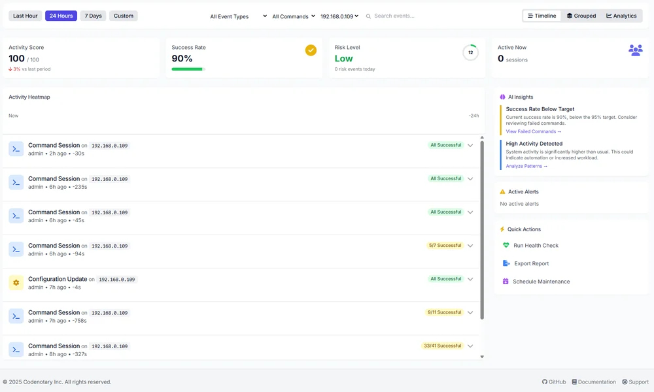This screenshot has height=392, width=654.
Task: Select the Last Hour time range
Action: (26, 16)
